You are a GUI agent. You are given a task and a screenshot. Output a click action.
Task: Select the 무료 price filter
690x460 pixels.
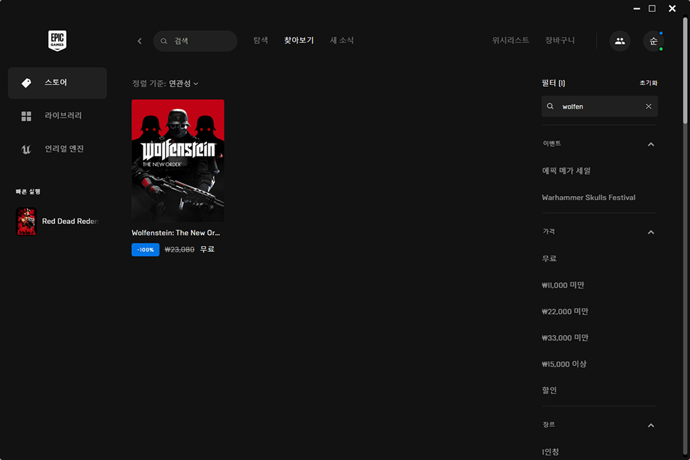tap(549, 259)
